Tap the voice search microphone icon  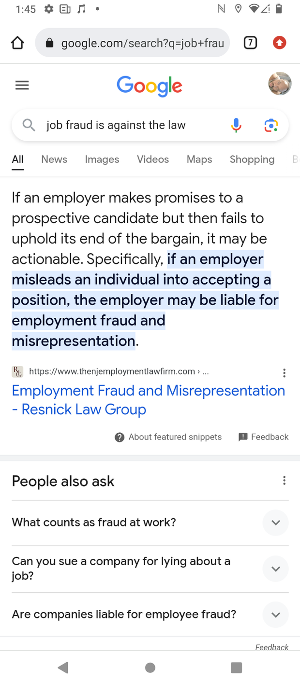[236, 125]
